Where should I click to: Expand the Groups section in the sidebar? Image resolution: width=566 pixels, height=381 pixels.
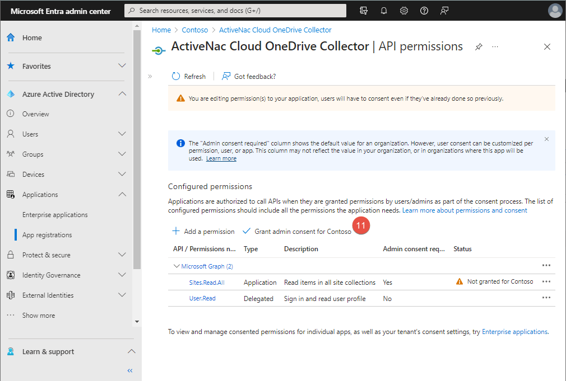pyautogui.click(x=122, y=154)
